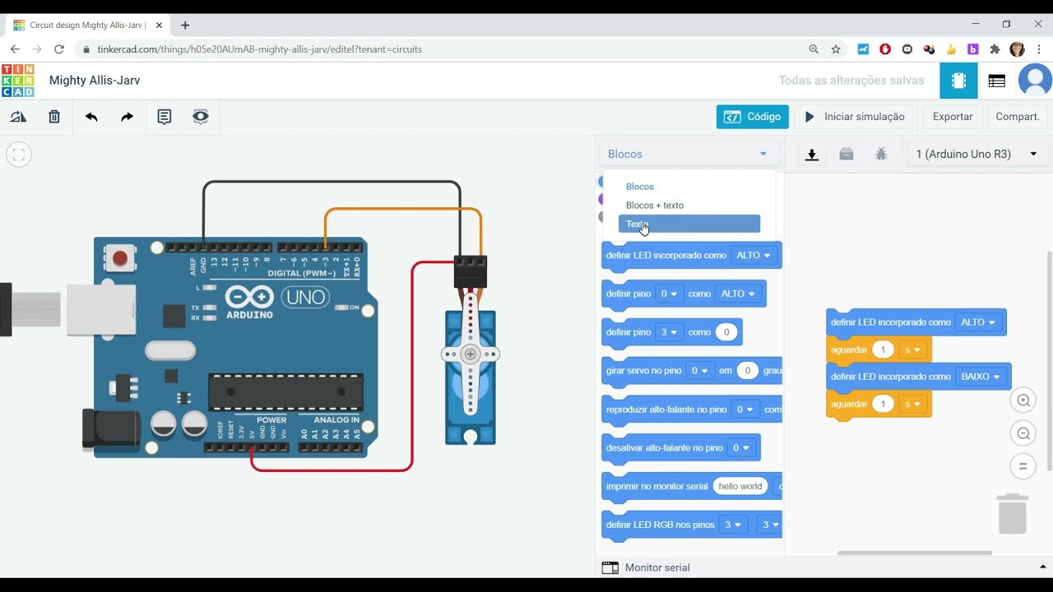This screenshot has width=1053, height=592.
Task: Click the Arduino board reset button
Action: pos(120,258)
